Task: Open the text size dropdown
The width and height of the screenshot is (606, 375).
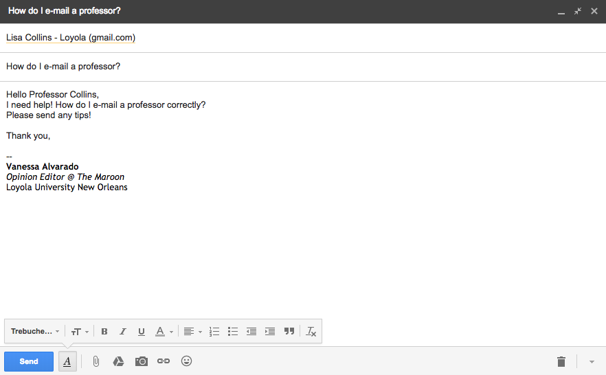Action: point(80,331)
